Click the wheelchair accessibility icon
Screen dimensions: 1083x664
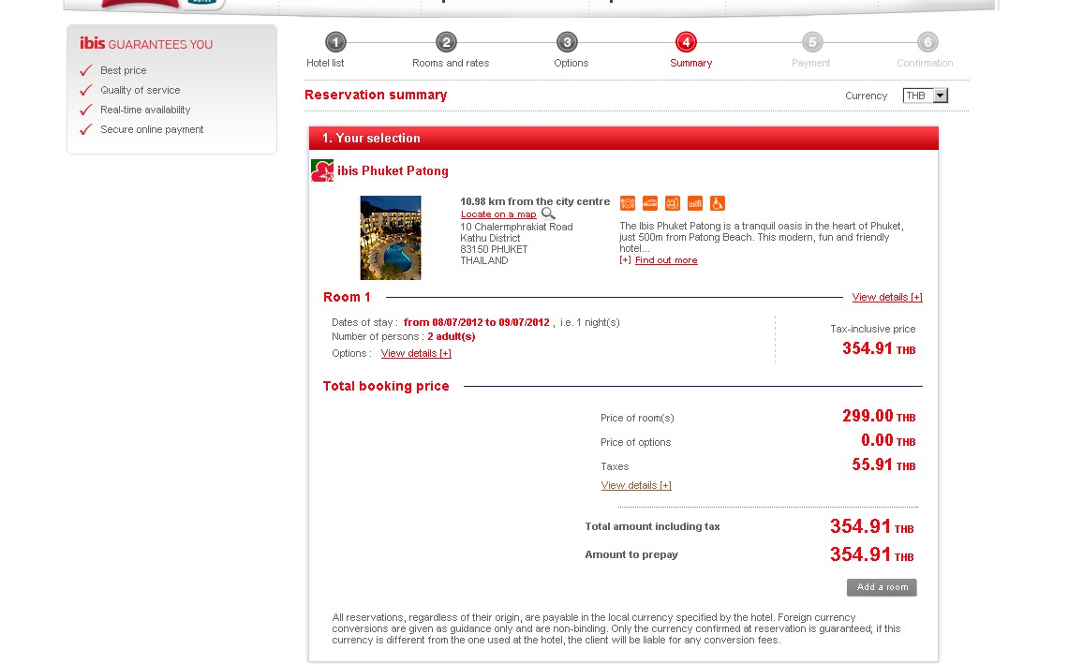(x=718, y=203)
